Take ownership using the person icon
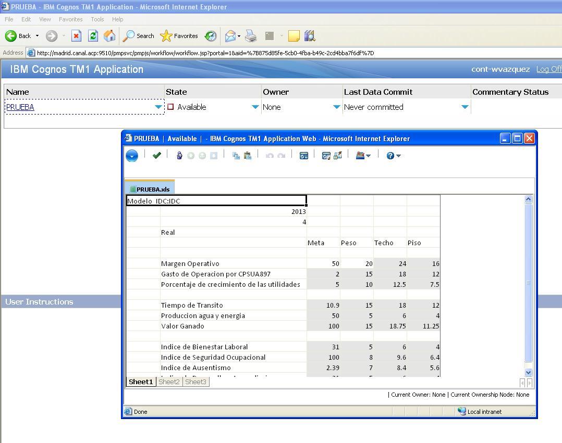 [x=179, y=155]
